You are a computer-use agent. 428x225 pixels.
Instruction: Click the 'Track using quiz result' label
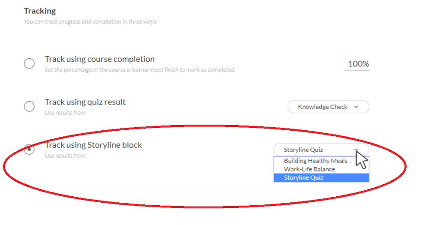pyautogui.click(x=85, y=102)
